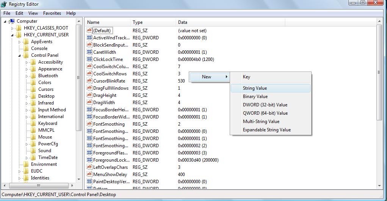
Task: Click the DWORD icon beside ClickLockTime
Action: [x=89, y=59]
